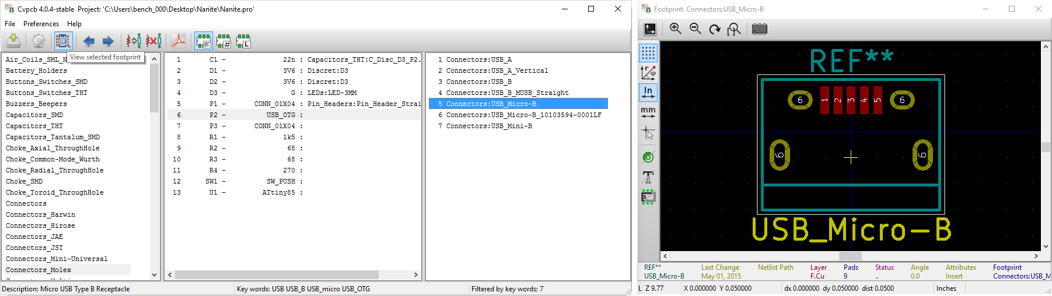The width and height of the screenshot is (1052, 296).
Task: Toggle filter footprint list by library
Action: 243,41
